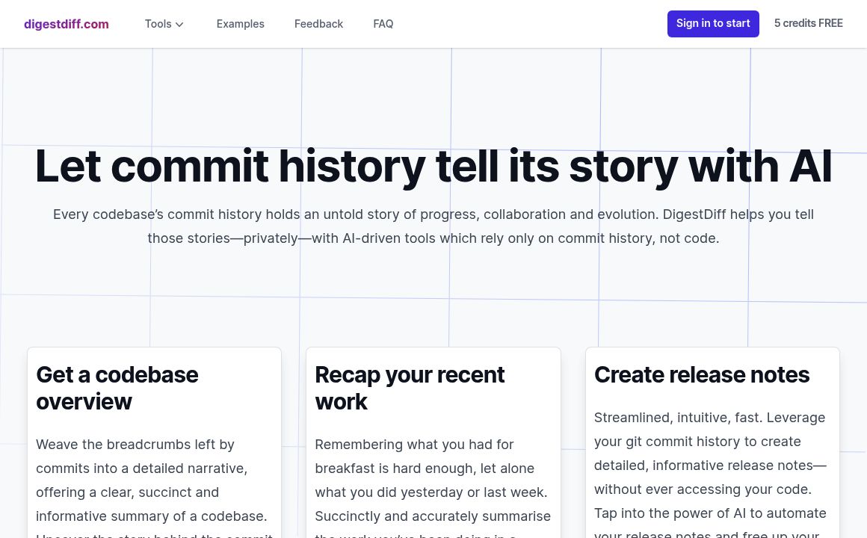Click the Weave the breadcrumbs description text

coord(153,480)
